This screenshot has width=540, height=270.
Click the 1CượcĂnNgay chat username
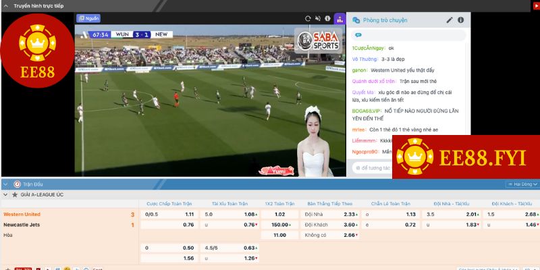[368, 48]
